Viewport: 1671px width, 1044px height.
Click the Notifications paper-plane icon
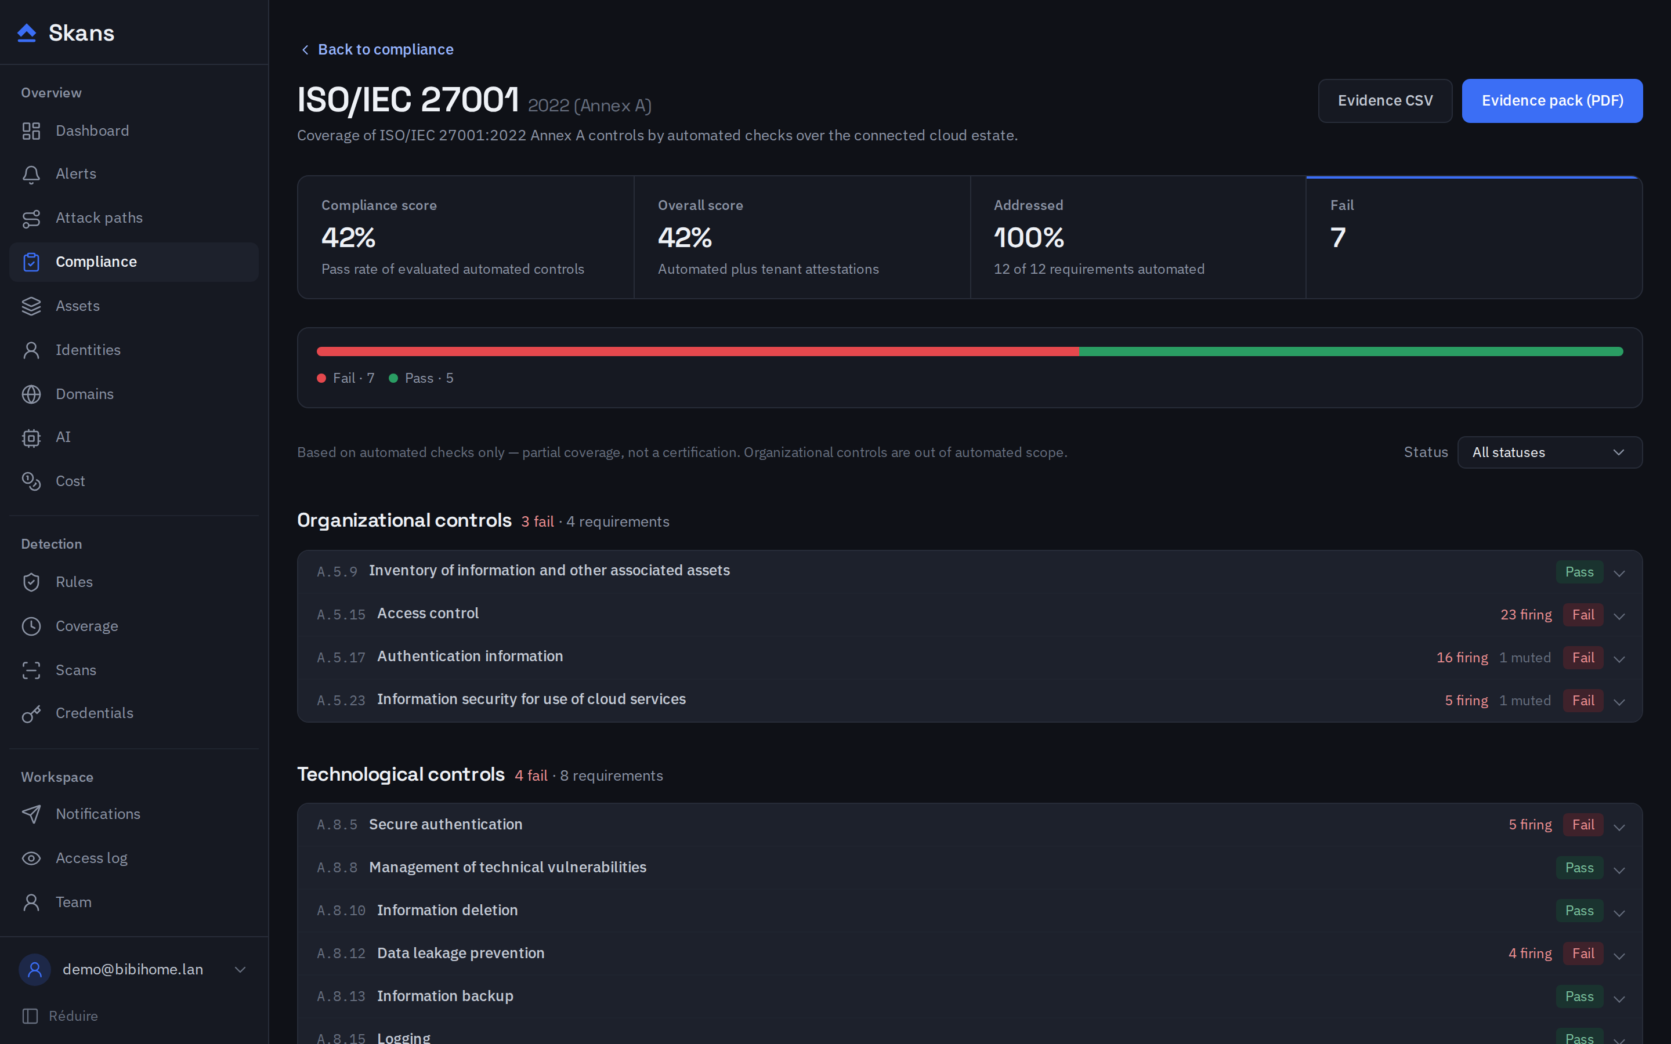pos(31,814)
